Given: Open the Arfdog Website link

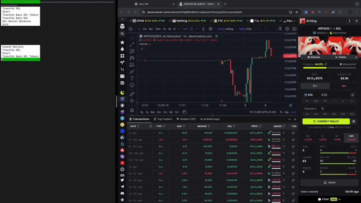Looking at the screenshot, I should [x=314, y=57].
